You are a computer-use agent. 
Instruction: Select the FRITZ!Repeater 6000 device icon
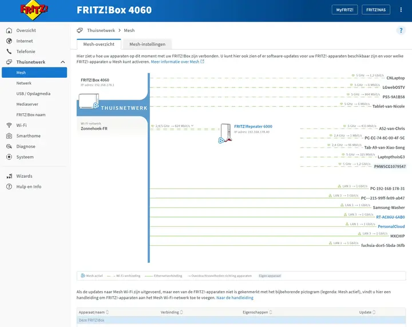pyautogui.click(x=225, y=133)
